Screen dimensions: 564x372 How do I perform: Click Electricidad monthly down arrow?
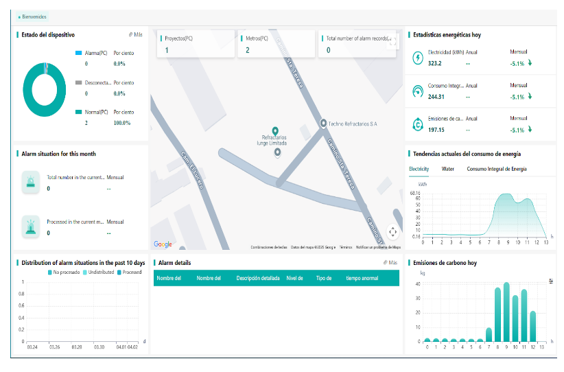click(x=530, y=63)
